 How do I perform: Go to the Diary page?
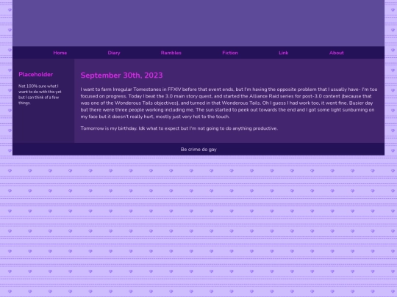tap(114, 53)
